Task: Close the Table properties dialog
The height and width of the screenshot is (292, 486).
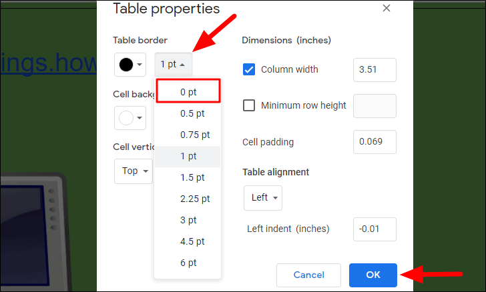Action: click(x=386, y=8)
